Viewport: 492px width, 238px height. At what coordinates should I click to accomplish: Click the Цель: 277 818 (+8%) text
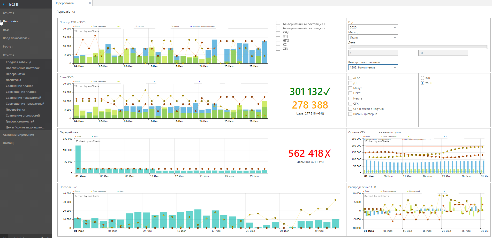(x=310, y=113)
